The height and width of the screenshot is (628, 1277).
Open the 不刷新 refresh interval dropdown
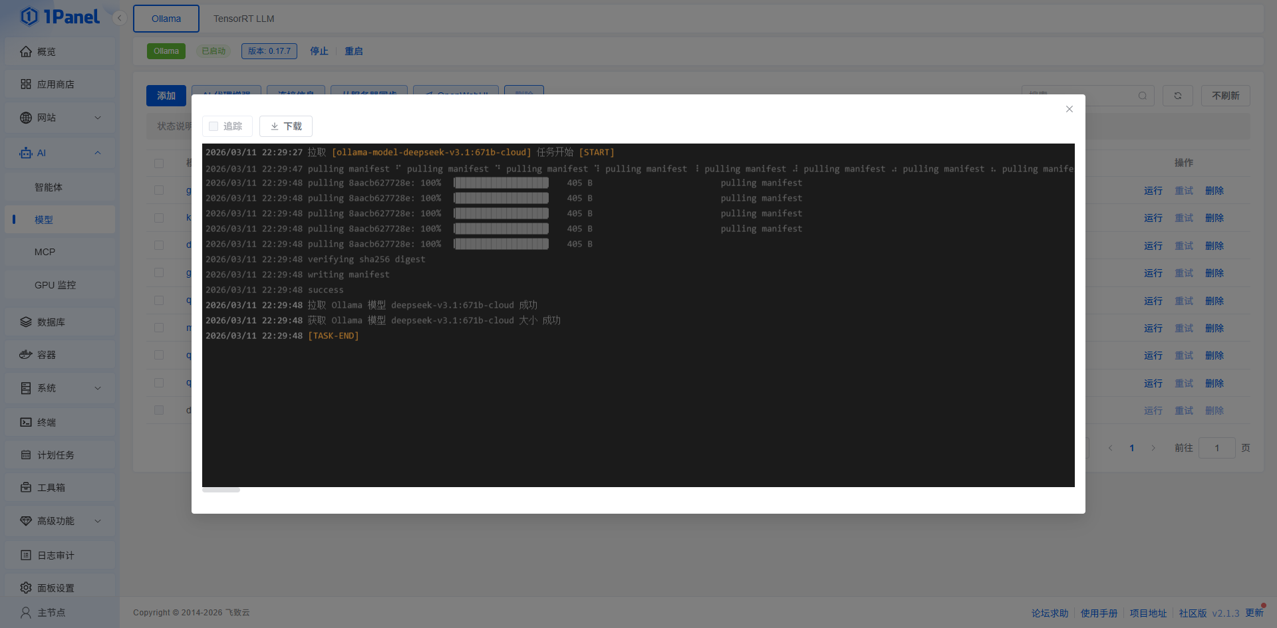[1225, 96]
